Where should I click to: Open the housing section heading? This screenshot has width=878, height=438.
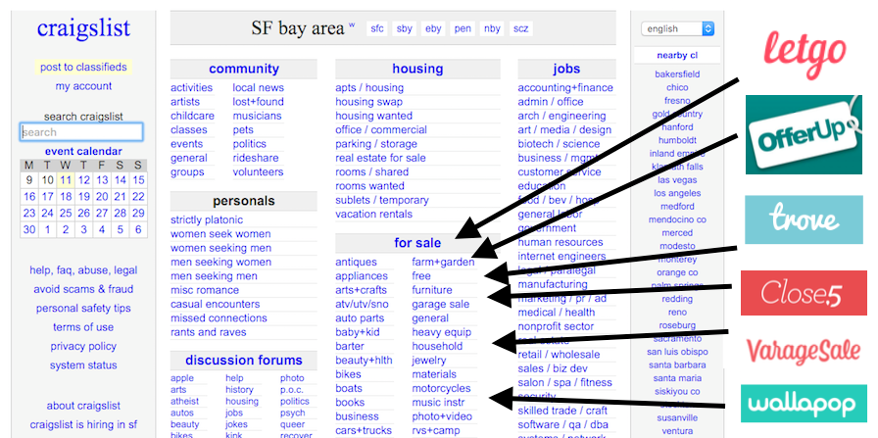(x=417, y=69)
